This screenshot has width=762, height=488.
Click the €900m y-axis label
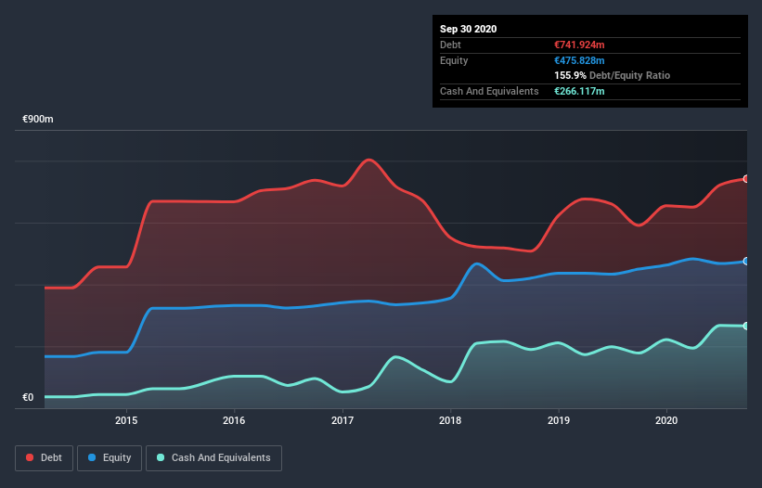point(38,119)
